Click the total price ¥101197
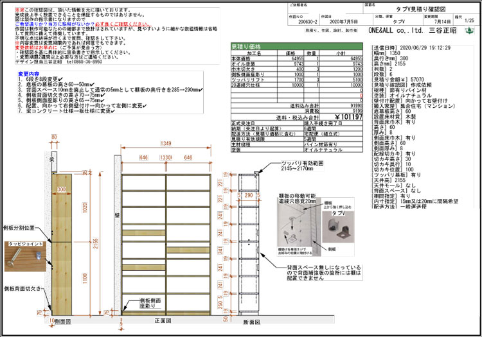Screen dimensions: 482x337 click(x=348, y=117)
